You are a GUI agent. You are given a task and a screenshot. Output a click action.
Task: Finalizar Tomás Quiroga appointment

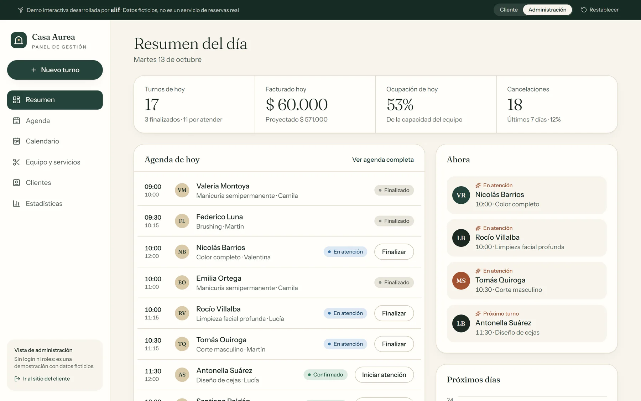coord(394,344)
